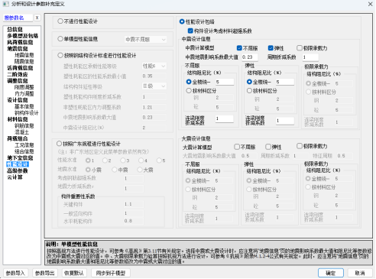Open 基本信息 under 设计信息

(x=24, y=106)
